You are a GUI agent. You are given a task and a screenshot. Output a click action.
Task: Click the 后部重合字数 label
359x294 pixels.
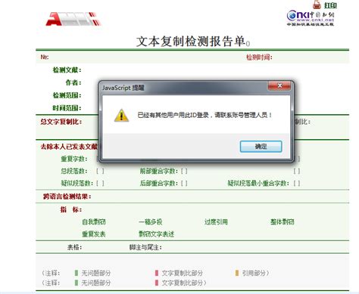coord(159,183)
